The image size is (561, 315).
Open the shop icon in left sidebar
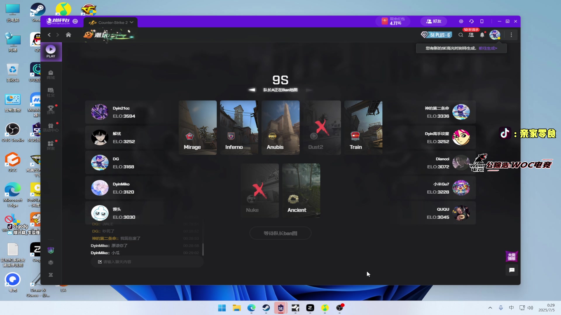point(51,75)
